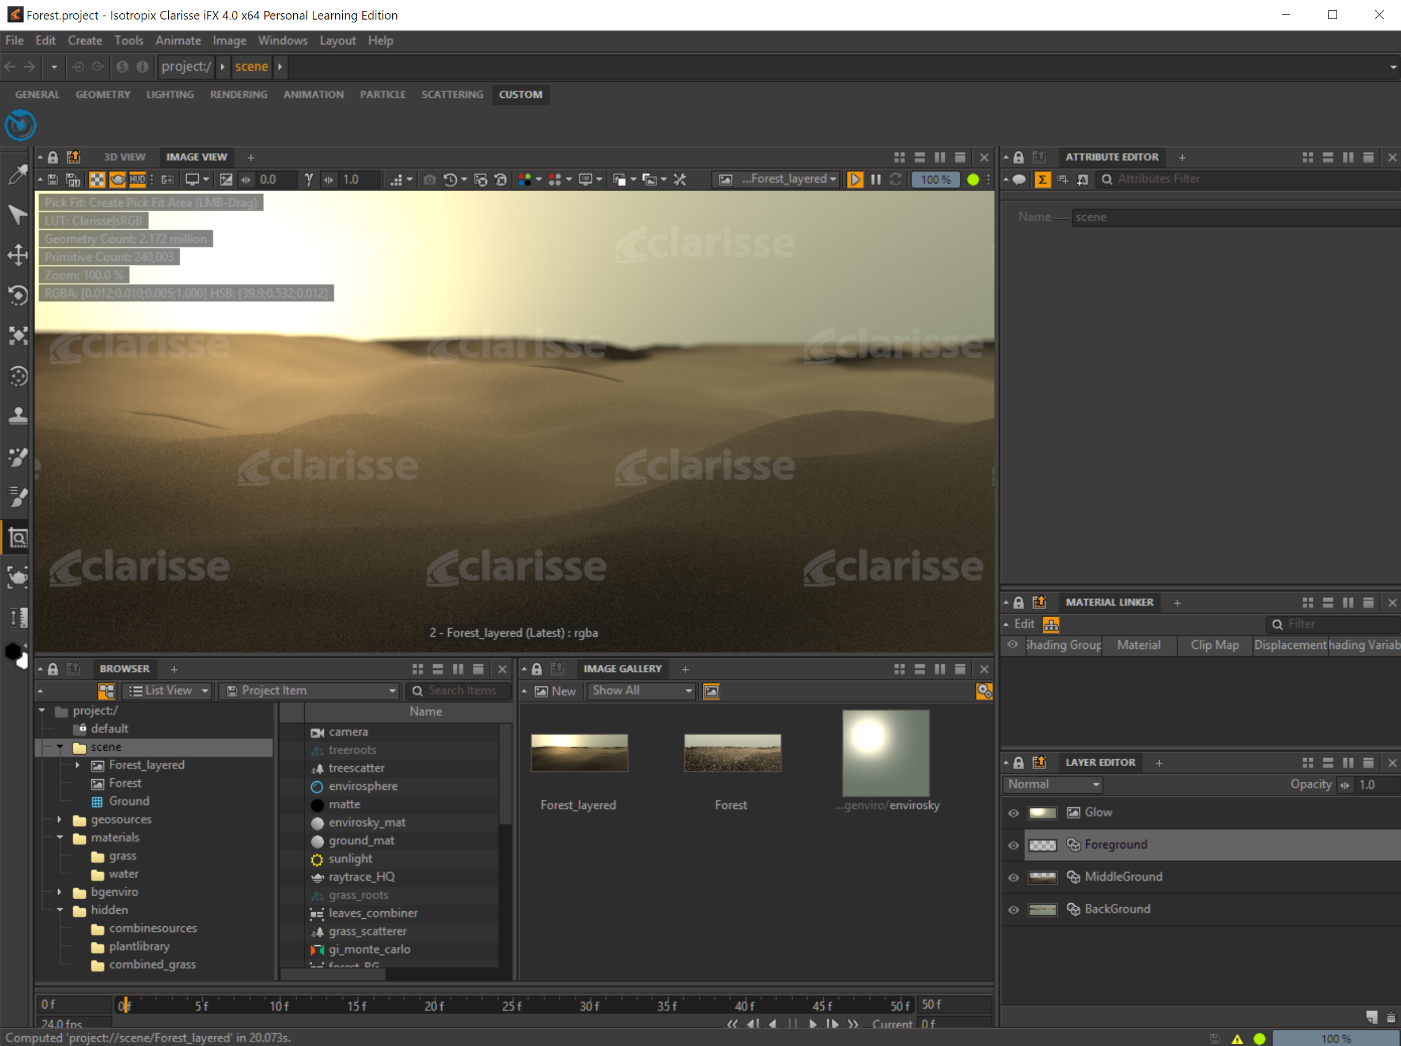
Task: Click the Rotate tool icon
Action: coord(18,295)
